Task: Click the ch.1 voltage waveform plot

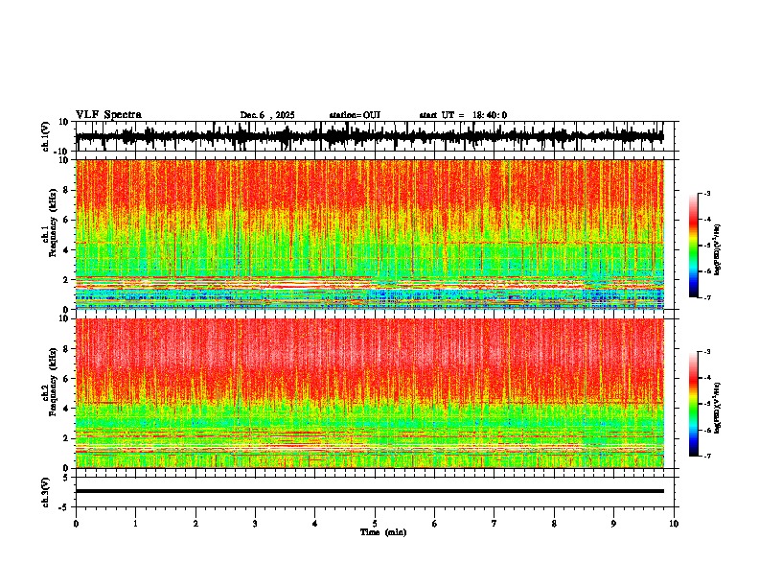Action: 370,136
